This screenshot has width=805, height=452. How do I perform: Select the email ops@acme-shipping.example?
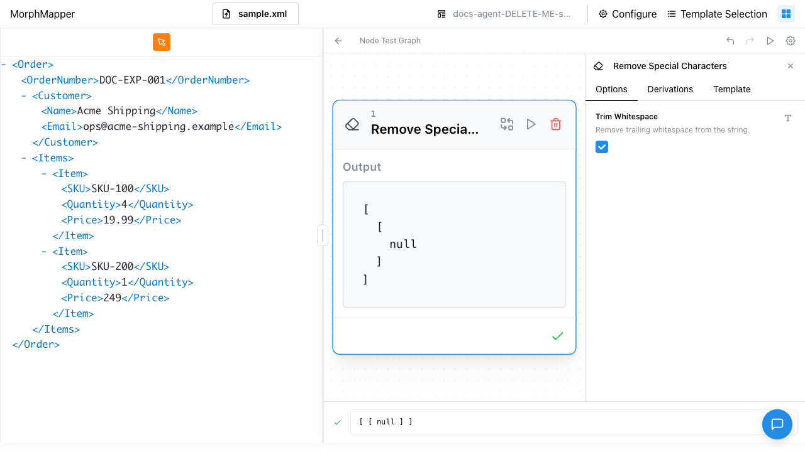pos(159,127)
